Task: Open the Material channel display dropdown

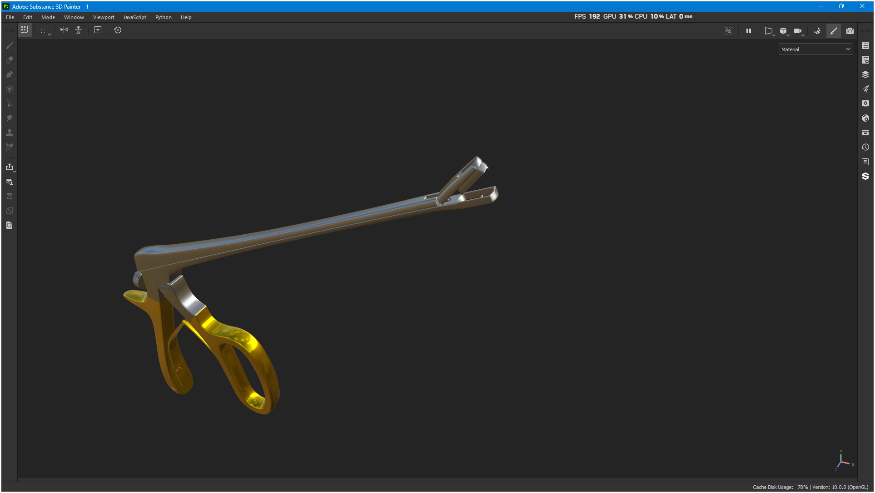Action: tap(815, 49)
